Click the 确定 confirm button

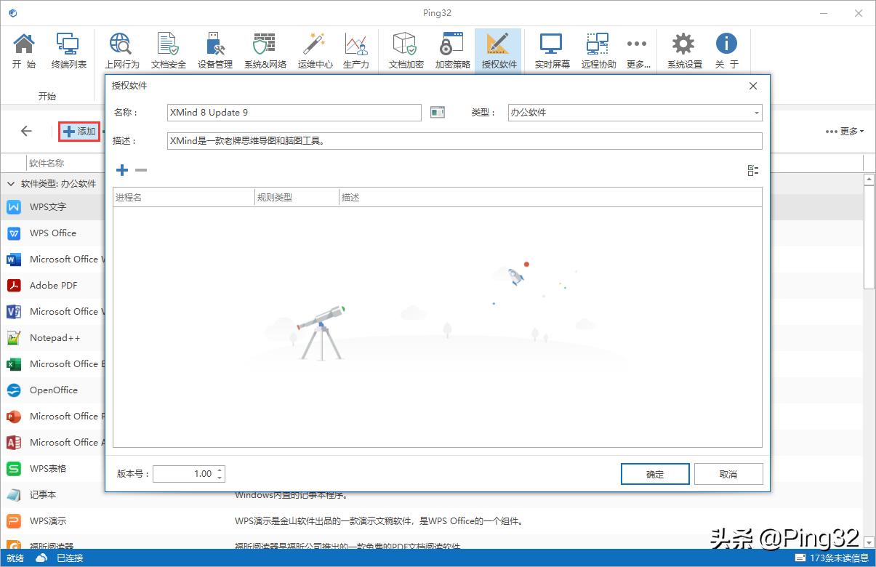655,474
